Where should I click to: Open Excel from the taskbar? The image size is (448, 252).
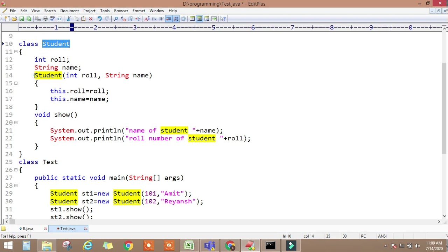point(189,245)
